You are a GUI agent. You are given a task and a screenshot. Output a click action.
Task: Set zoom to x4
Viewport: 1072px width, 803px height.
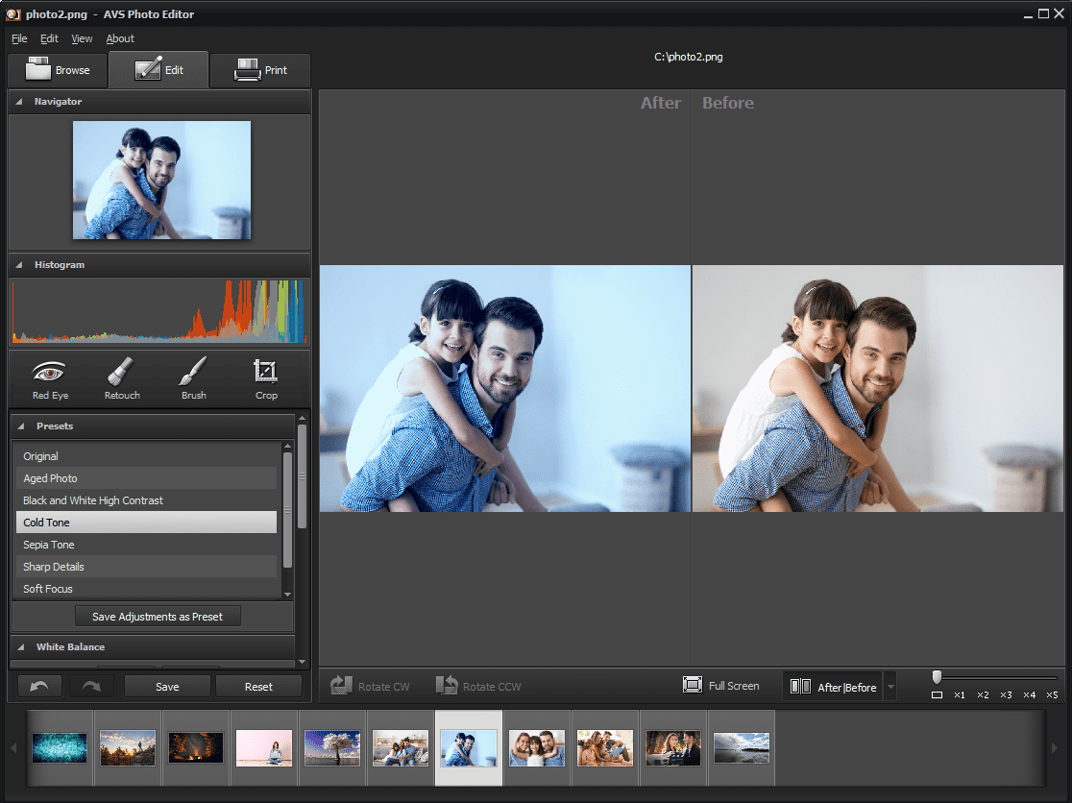click(x=1030, y=695)
